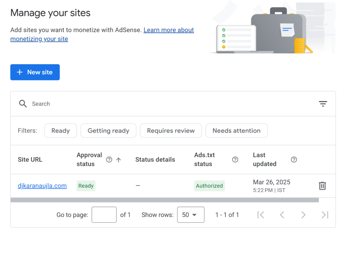
Task: Click the 1 - 1 of 1 count
Action: (227, 215)
